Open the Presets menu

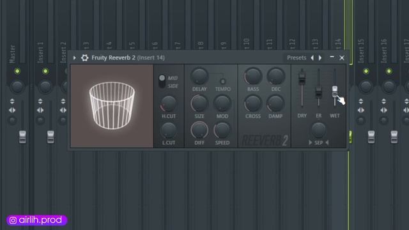297,57
